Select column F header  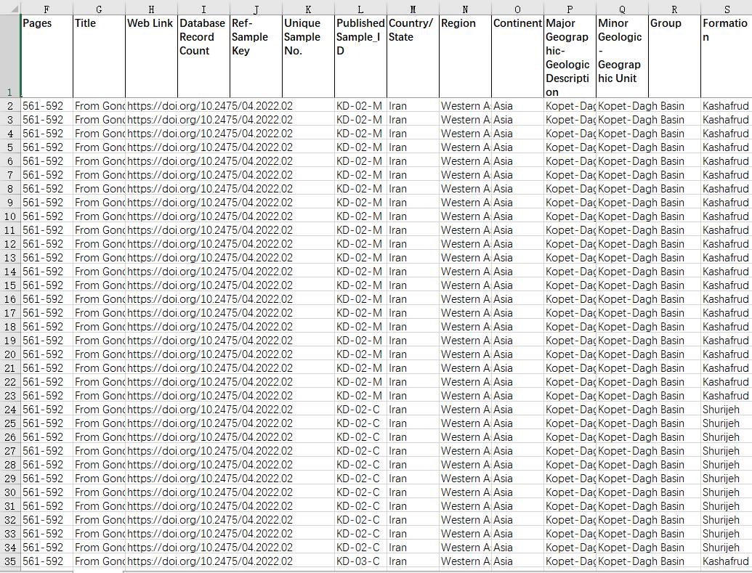[x=47, y=9]
